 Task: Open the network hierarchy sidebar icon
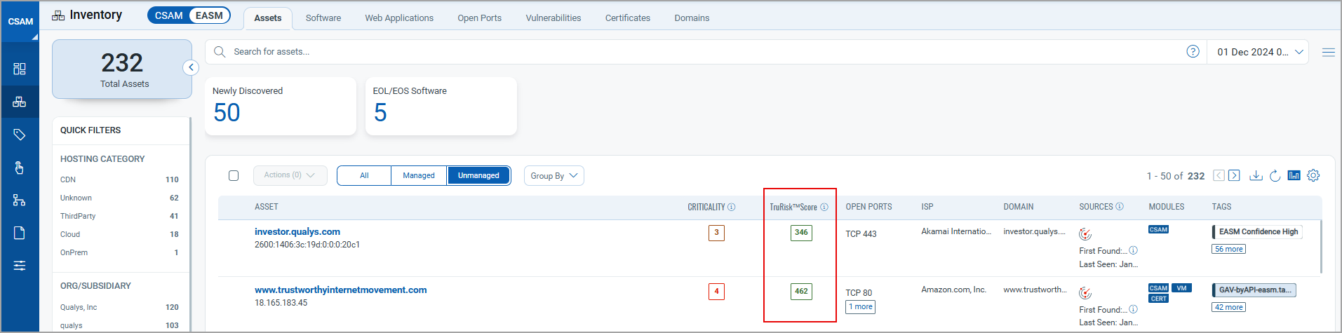pyautogui.click(x=20, y=201)
